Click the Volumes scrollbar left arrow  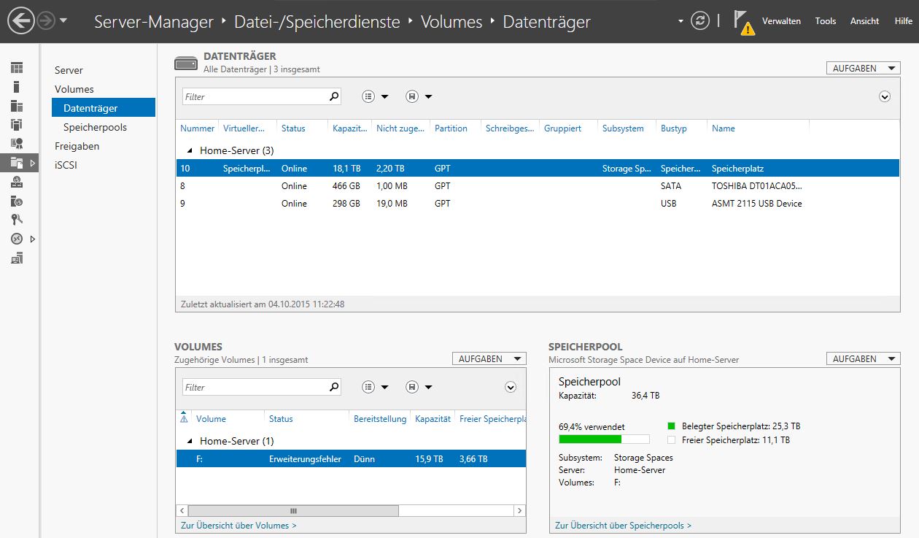click(182, 511)
